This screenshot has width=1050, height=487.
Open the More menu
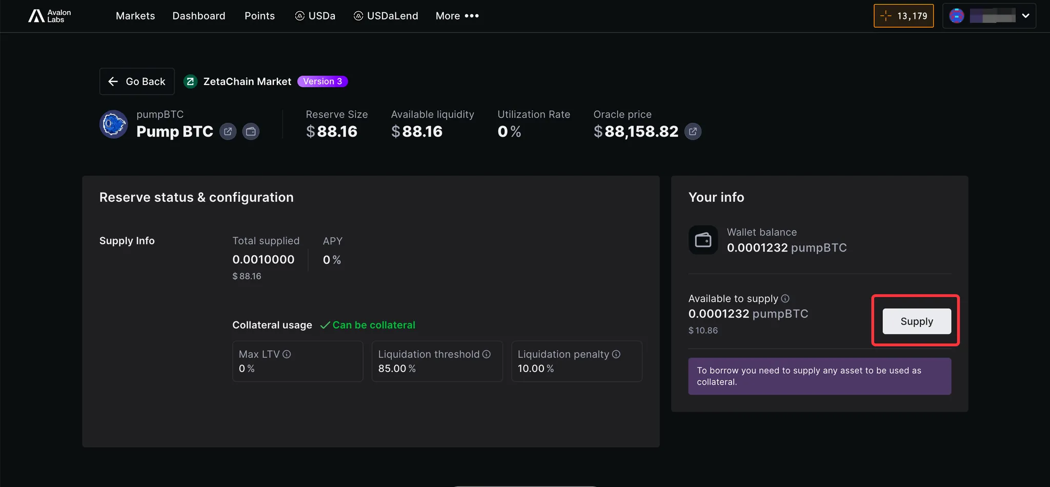coord(457,16)
